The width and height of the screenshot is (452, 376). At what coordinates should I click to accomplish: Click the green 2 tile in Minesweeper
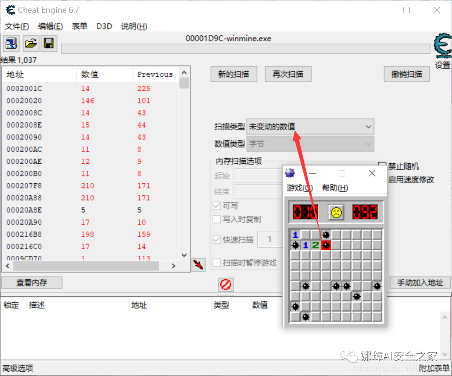tap(316, 245)
